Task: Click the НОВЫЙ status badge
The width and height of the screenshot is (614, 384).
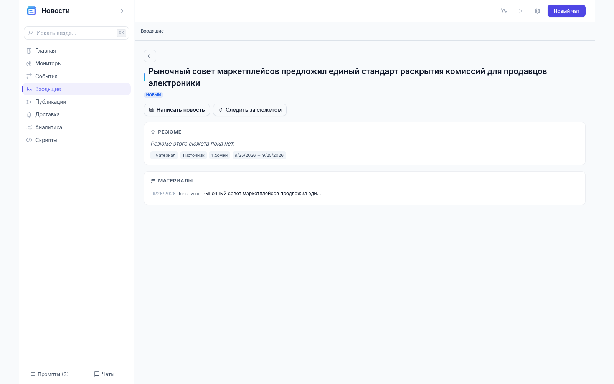Action: [153, 95]
